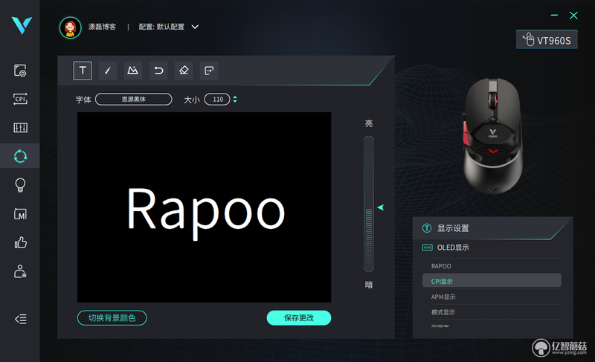
Task: Open the lighting bulb sidebar icon
Action: (20, 185)
